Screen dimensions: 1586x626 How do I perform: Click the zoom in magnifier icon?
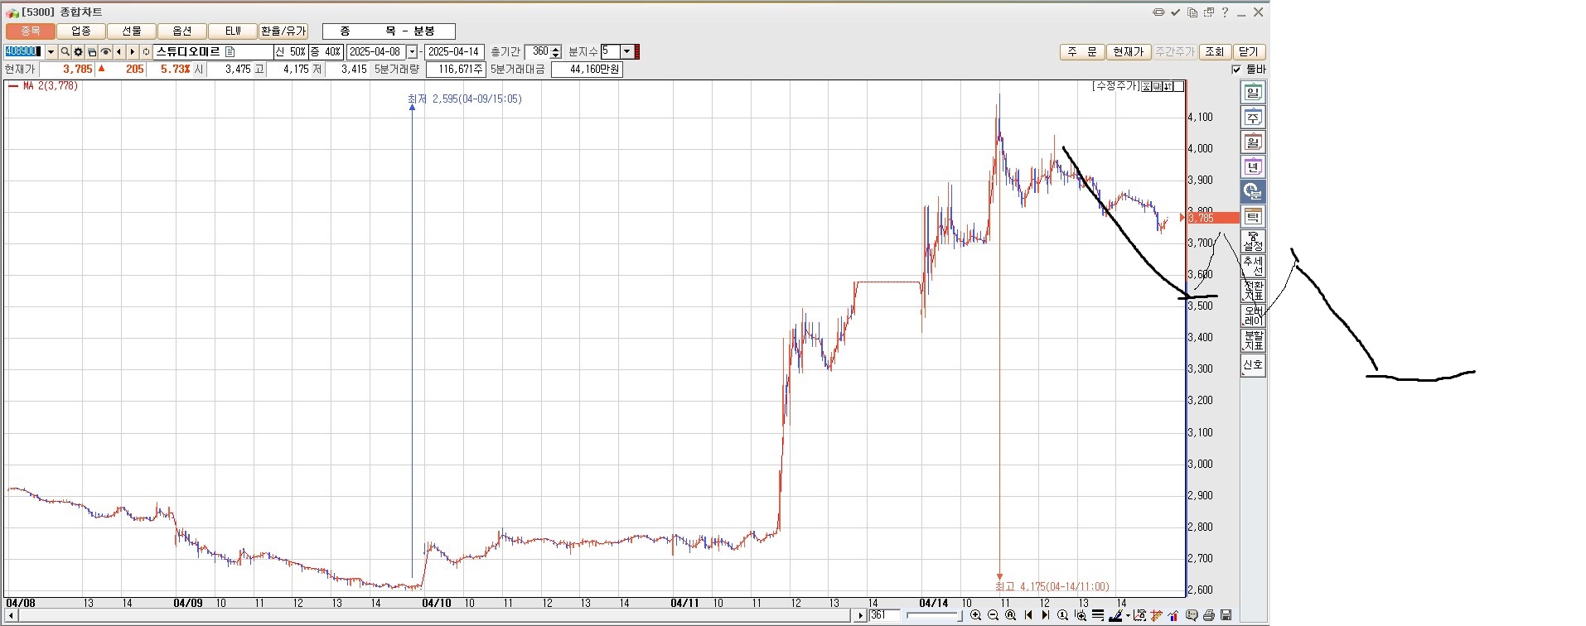click(x=976, y=615)
